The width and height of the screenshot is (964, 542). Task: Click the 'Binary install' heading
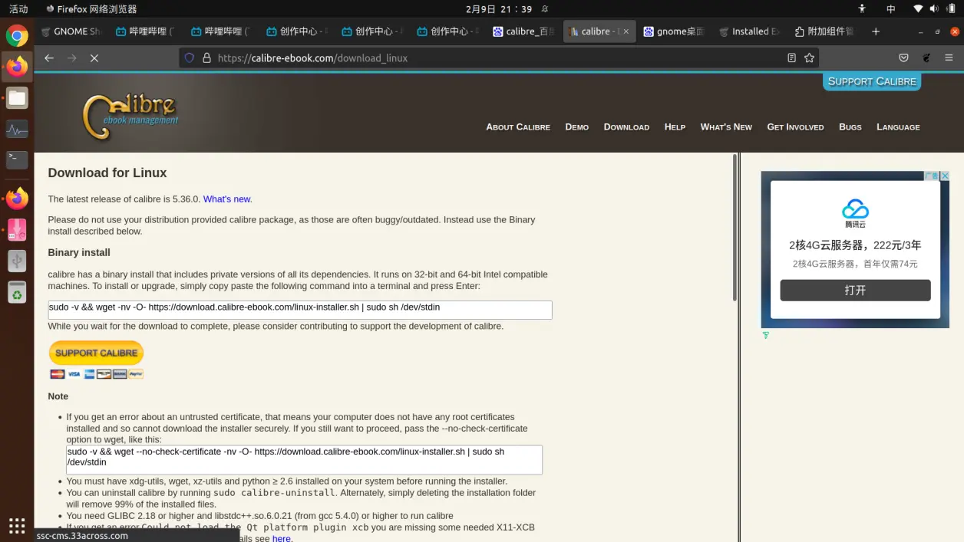click(79, 252)
